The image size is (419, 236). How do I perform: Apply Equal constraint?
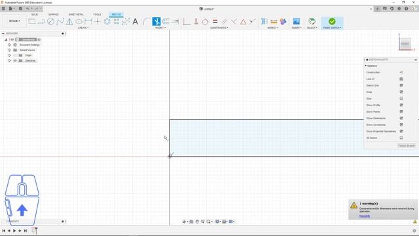pyautogui.click(x=215, y=22)
